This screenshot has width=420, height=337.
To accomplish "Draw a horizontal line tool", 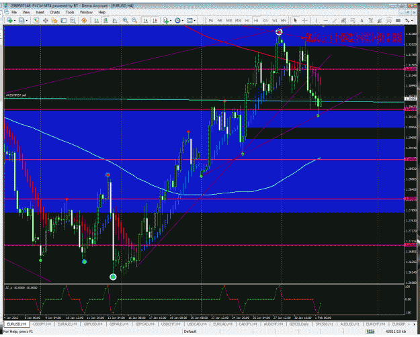I will (x=325, y=20).
